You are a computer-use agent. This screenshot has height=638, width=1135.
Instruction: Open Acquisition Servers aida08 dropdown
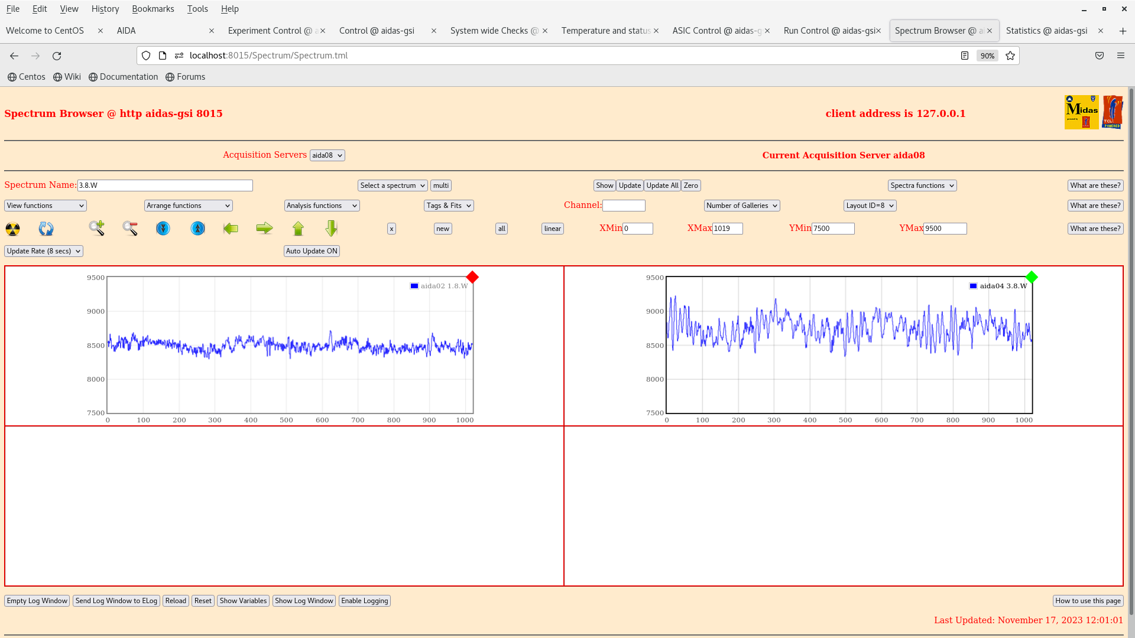coord(327,155)
